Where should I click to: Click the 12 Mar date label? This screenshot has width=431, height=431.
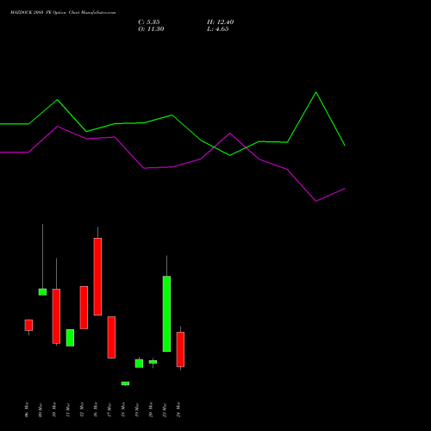tap(82, 409)
